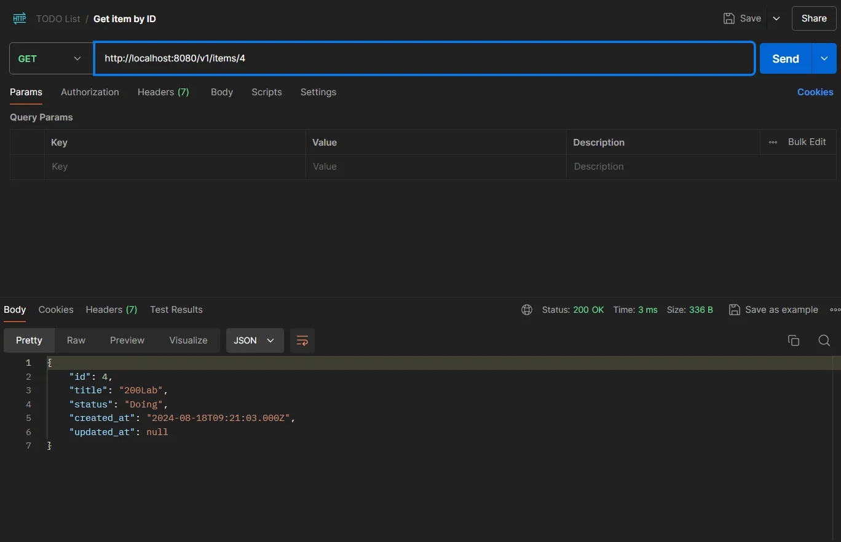
Task: Open the Cookies link at right
Action: [x=815, y=92]
